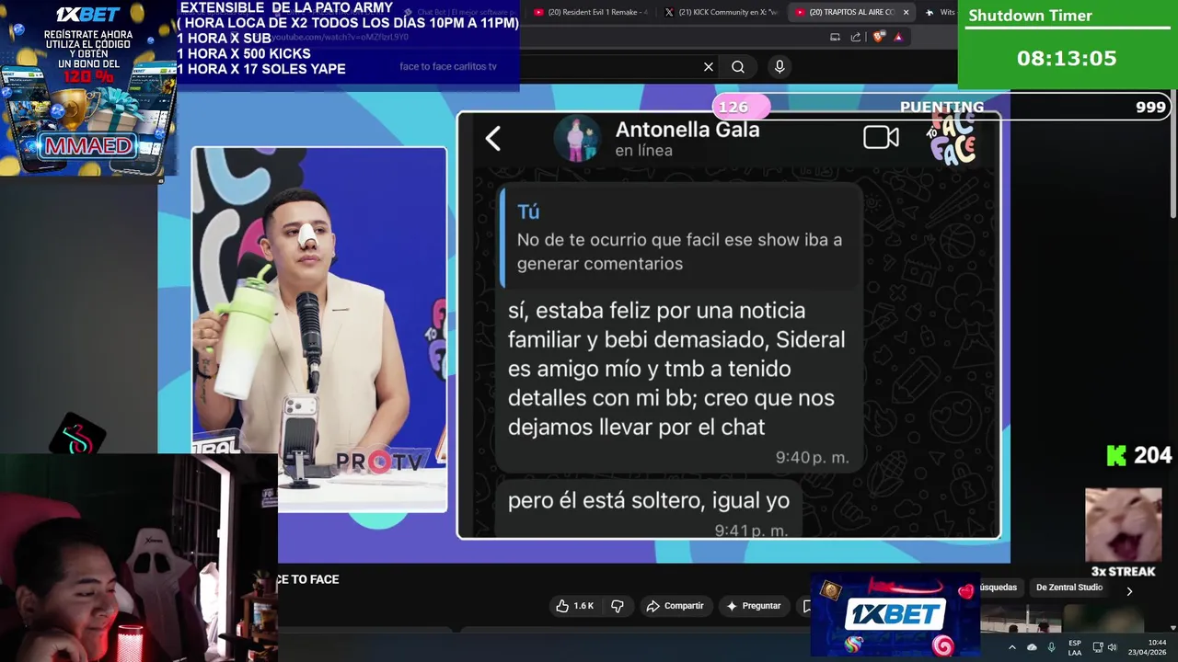Click the 9:40 p. m. timestamp
The image size is (1178, 662).
click(812, 457)
